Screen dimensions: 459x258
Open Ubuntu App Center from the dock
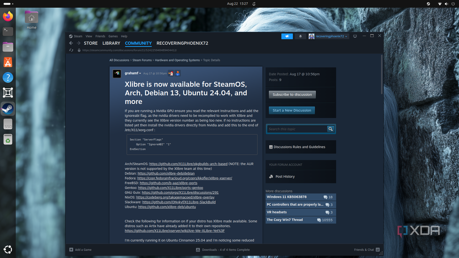point(8,62)
